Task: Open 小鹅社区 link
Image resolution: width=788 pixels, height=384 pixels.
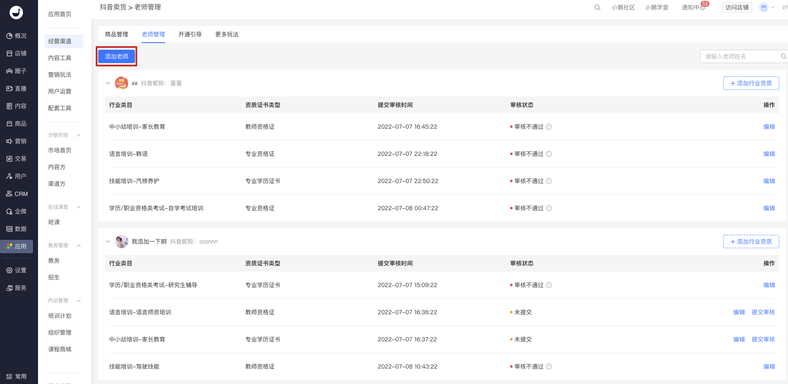Action: click(x=623, y=8)
